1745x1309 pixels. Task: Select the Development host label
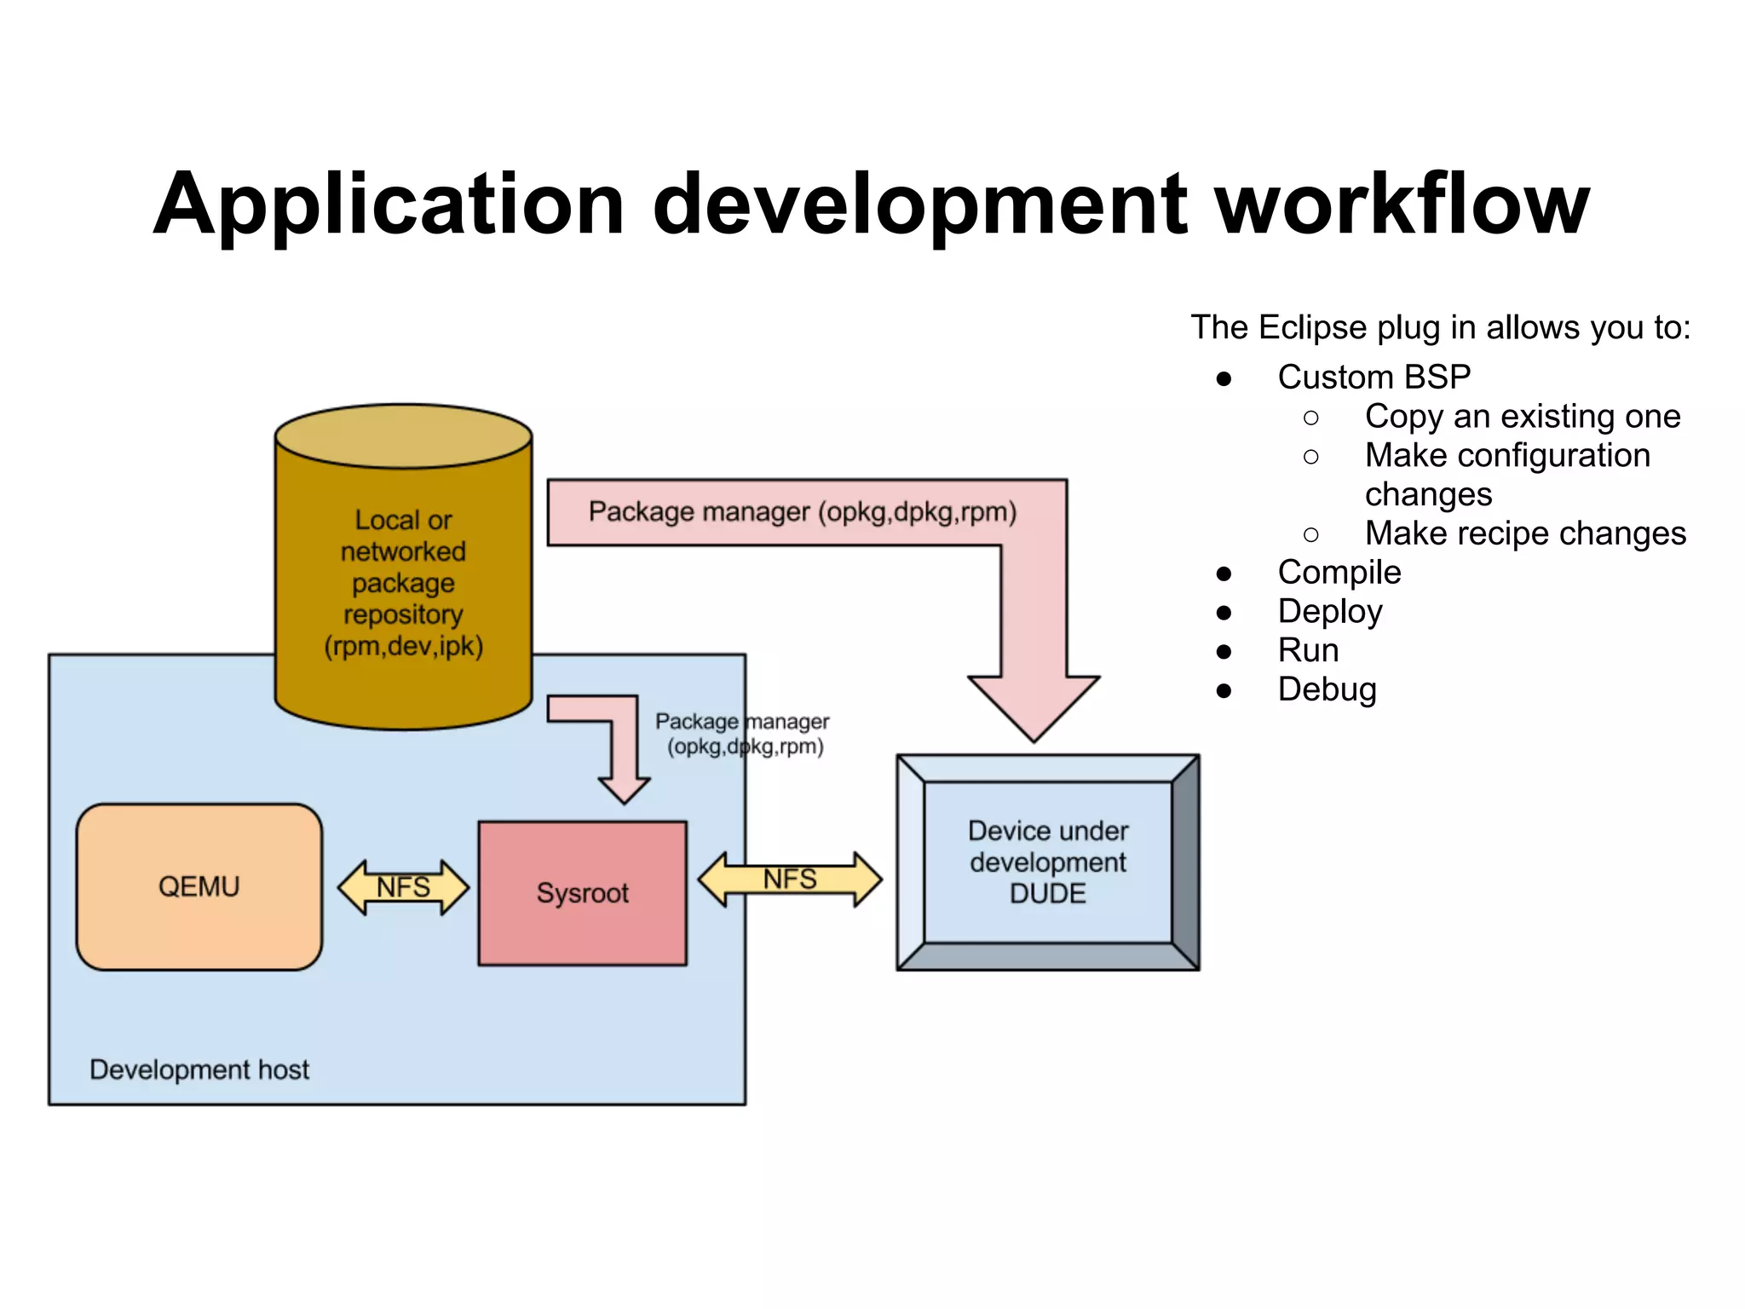coord(199,1069)
